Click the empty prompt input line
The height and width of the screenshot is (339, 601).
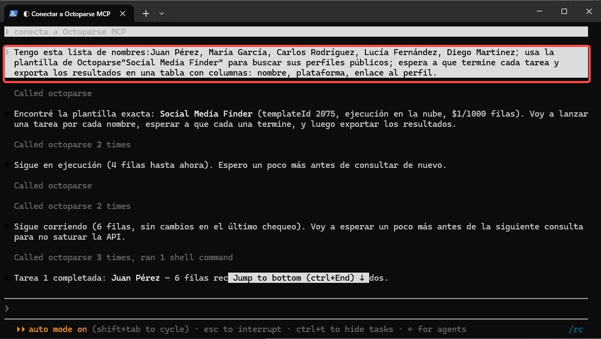pyautogui.click(x=296, y=308)
